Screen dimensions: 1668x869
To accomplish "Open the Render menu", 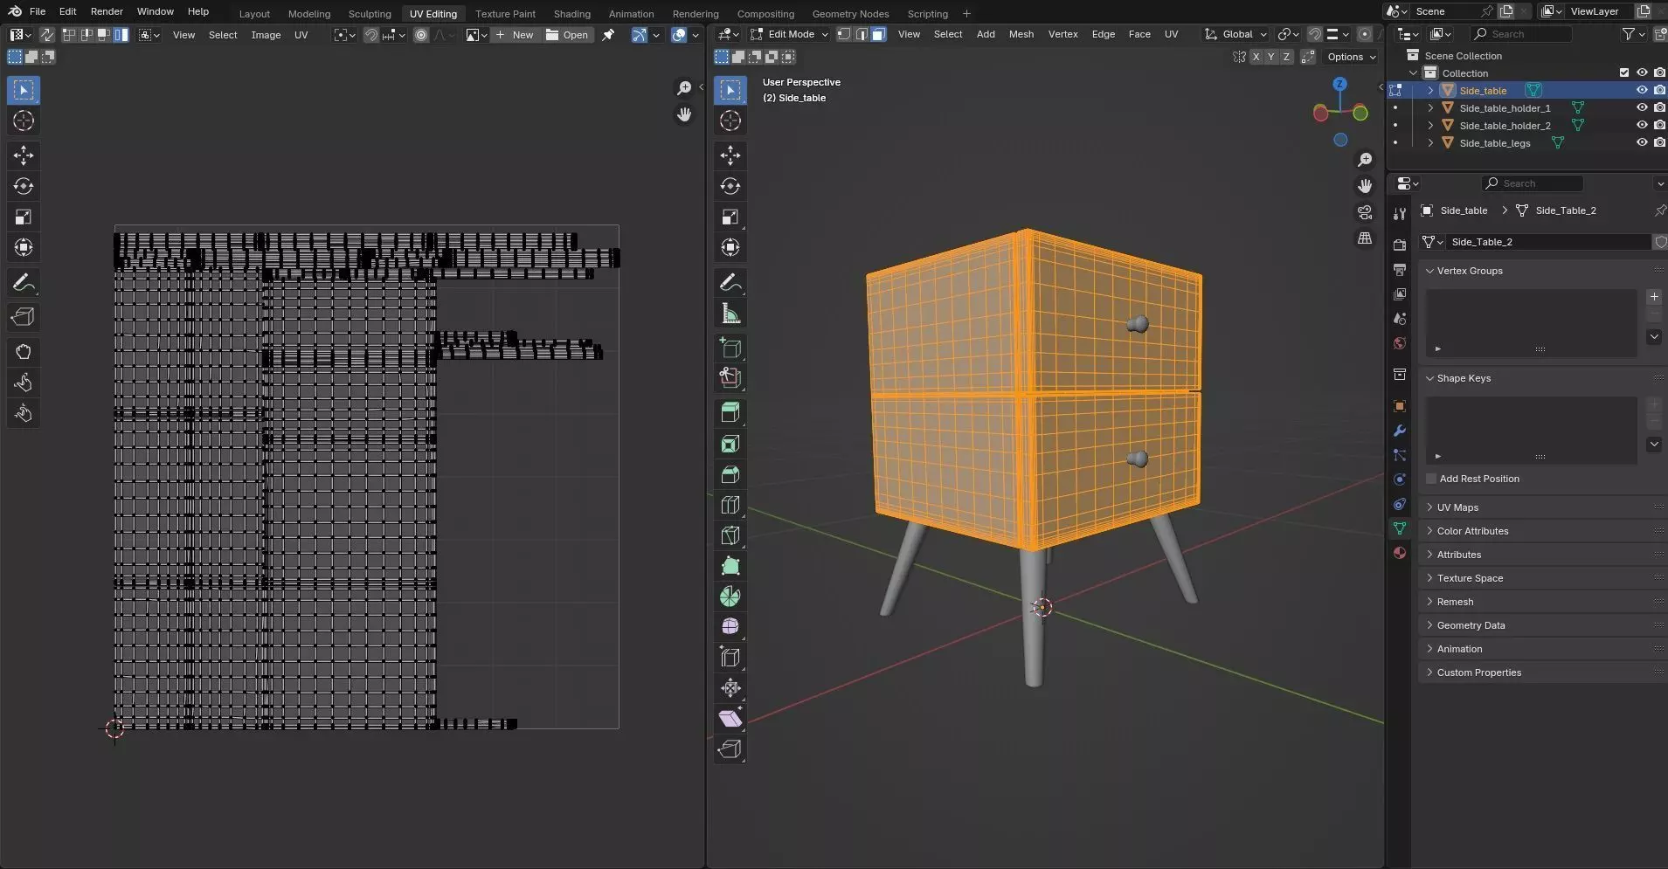I will click(x=107, y=11).
